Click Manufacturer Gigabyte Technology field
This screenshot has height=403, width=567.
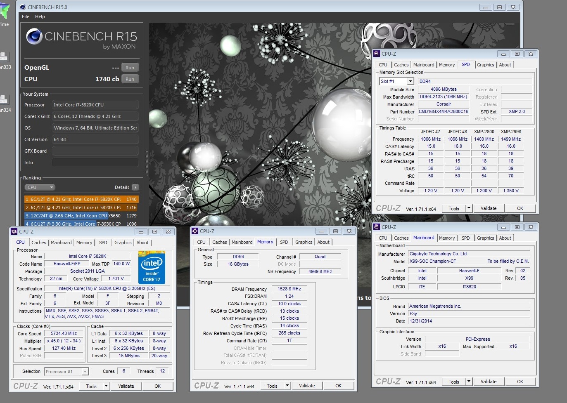click(x=469, y=254)
